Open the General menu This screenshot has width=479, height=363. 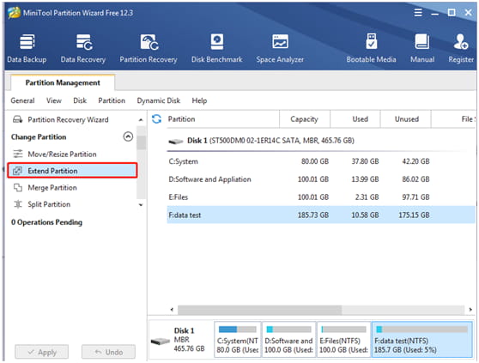tap(22, 100)
